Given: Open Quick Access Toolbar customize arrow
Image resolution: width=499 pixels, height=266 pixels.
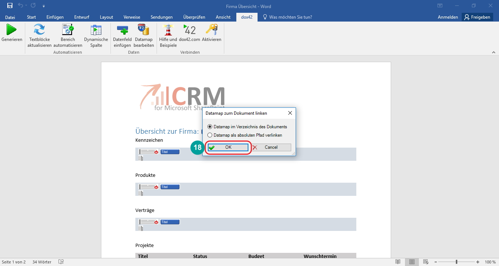Looking at the screenshot, I should pos(44,6).
